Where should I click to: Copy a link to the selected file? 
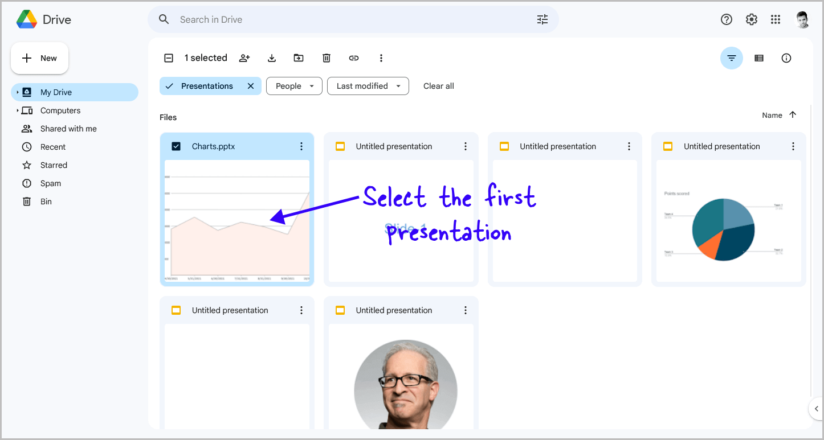(353, 57)
